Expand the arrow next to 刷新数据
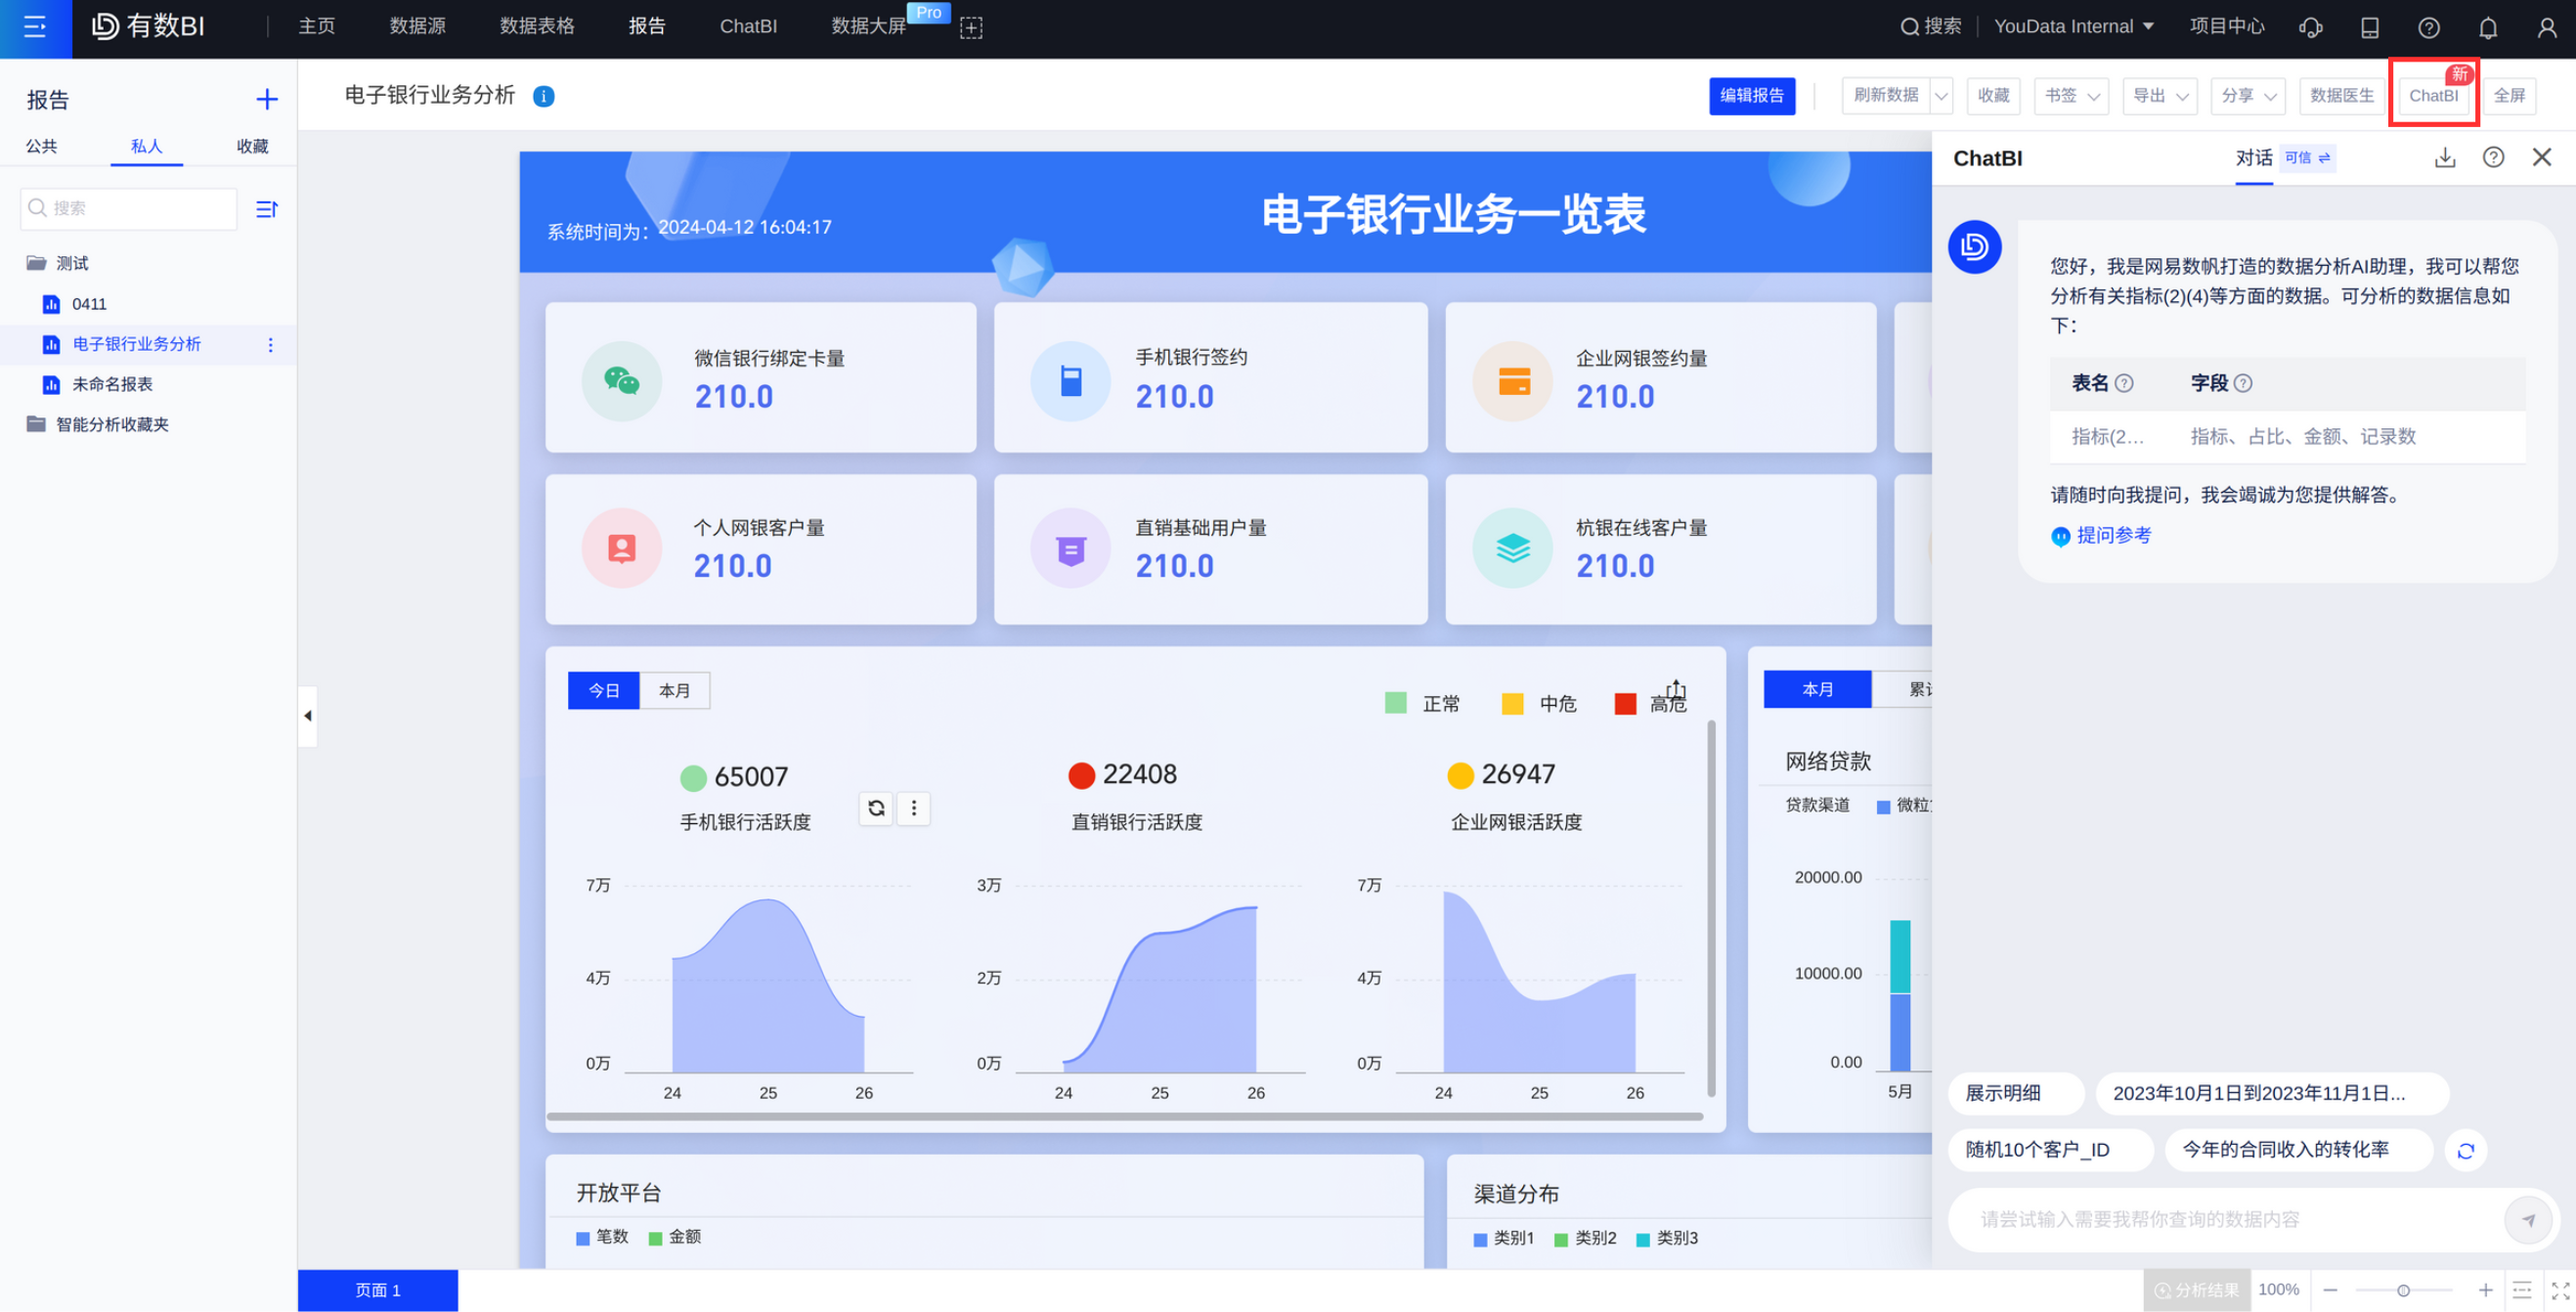 1940,96
